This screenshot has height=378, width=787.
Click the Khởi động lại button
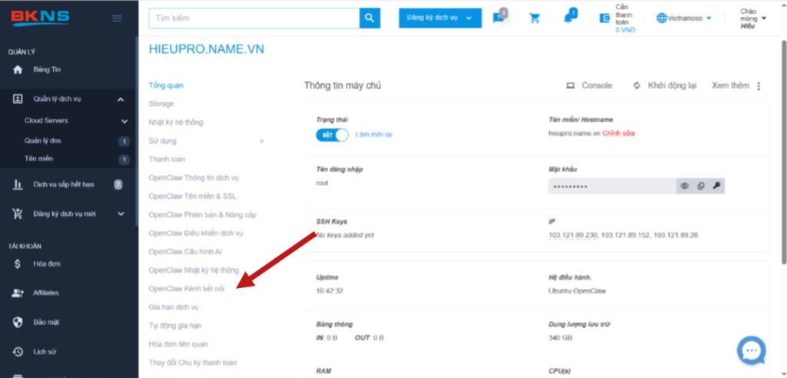(x=665, y=86)
